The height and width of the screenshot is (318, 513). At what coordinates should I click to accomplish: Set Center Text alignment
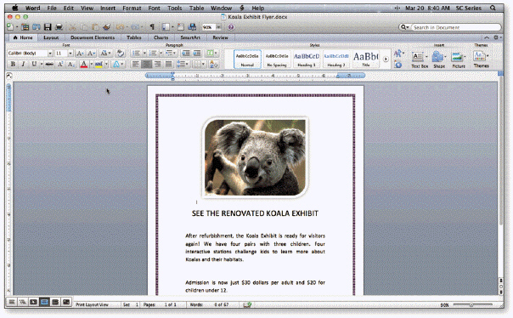pos(147,64)
